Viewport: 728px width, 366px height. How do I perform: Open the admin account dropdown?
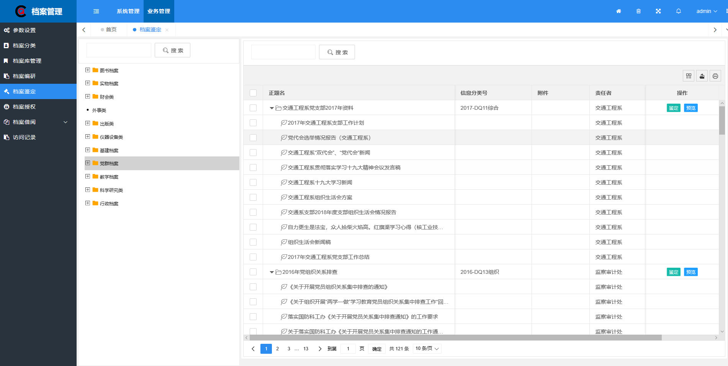tap(706, 11)
